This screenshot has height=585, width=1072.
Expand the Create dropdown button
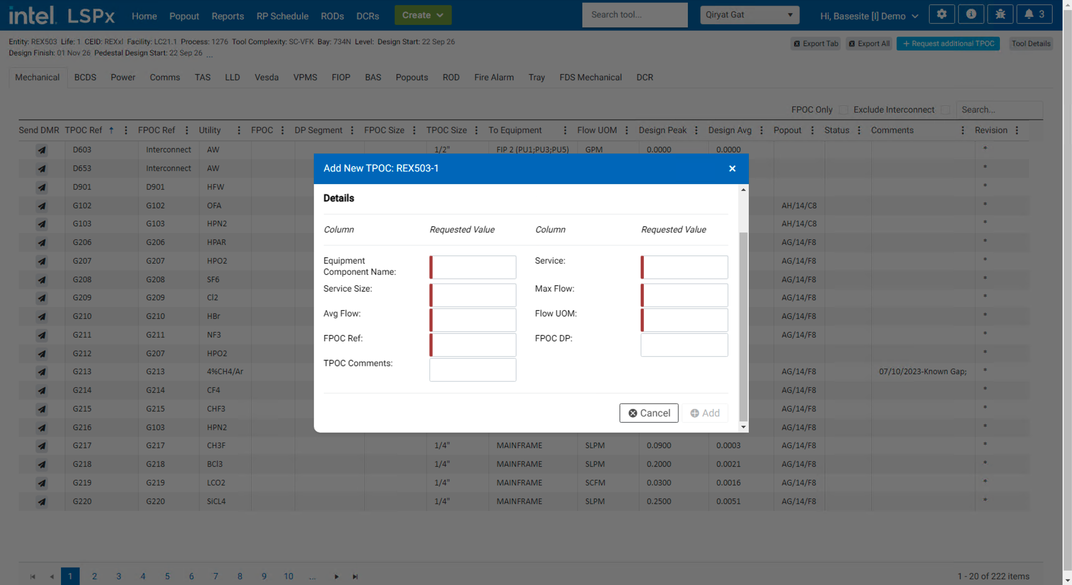[423, 15]
